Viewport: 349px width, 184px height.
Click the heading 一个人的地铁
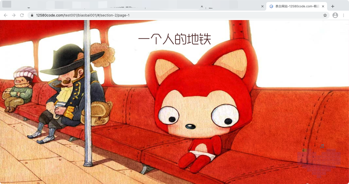click(175, 40)
